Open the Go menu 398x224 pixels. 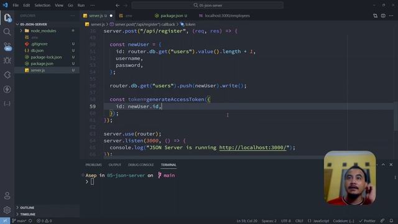(x=70, y=6)
